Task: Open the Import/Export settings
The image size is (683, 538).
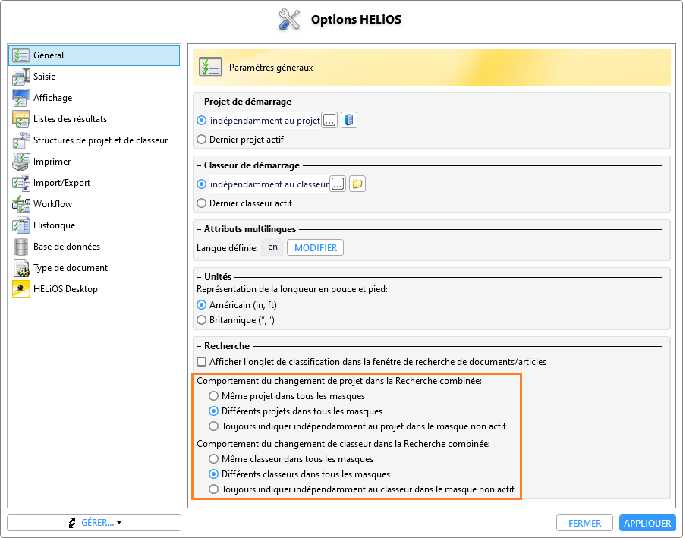Action: tap(94, 183)
